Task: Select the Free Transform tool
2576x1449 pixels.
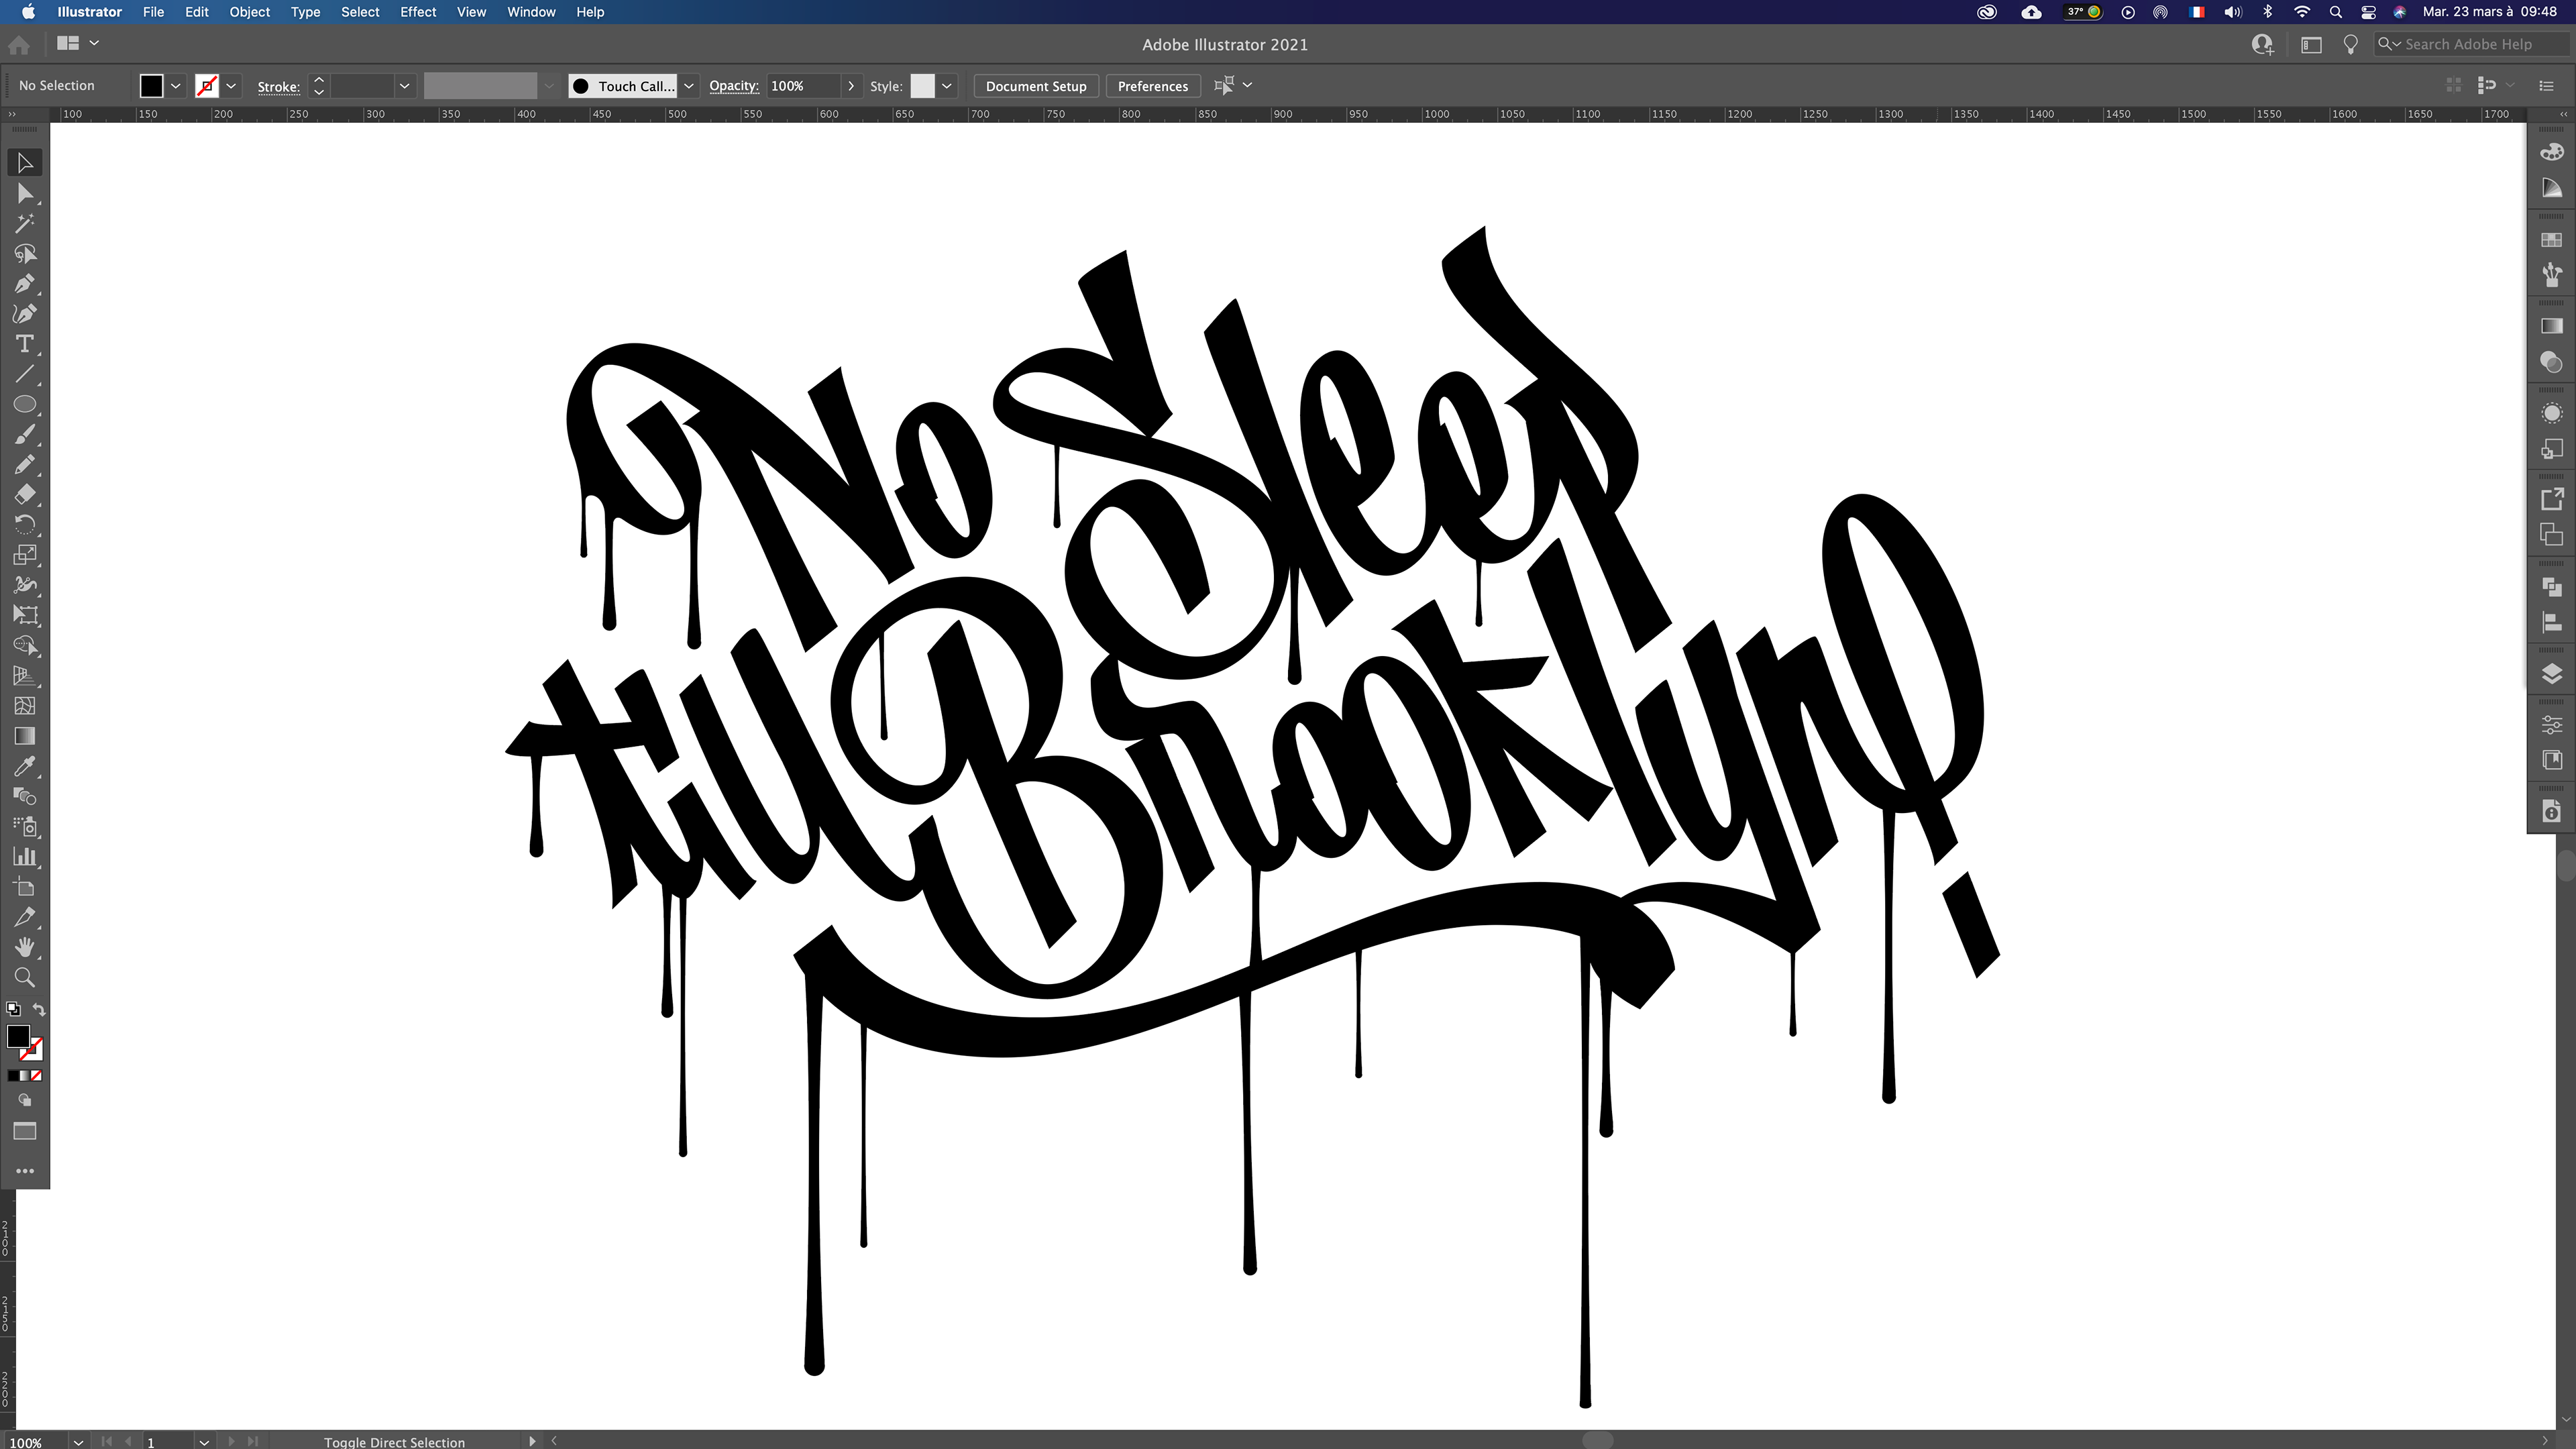Action: pyautogui.click(x=25, y=615)
